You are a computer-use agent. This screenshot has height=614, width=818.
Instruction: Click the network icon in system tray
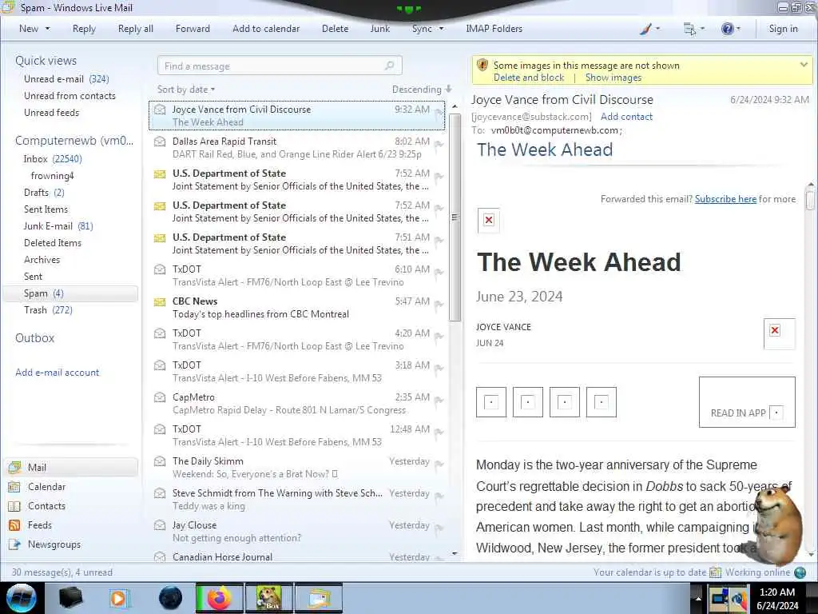coord(720,596)
